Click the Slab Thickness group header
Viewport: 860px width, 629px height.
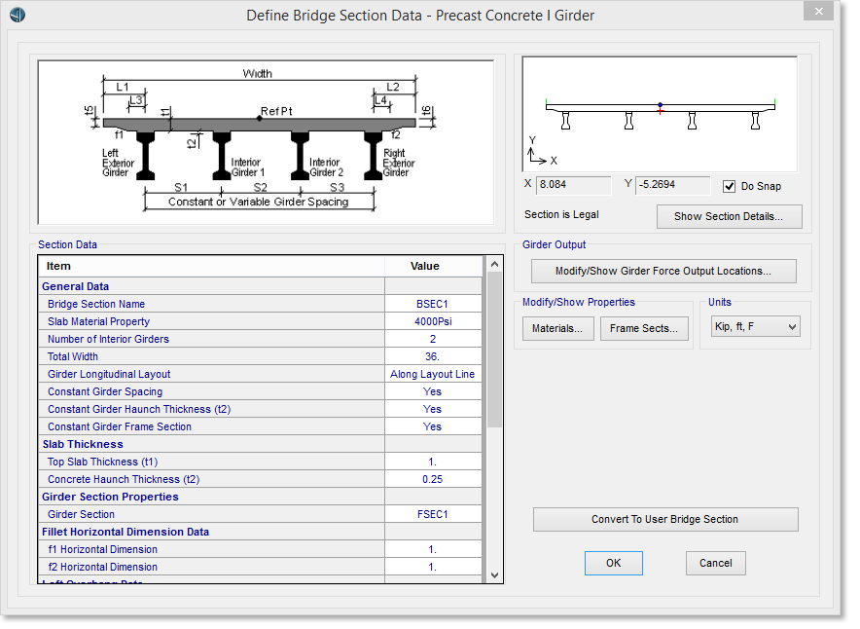pos(83,445)
